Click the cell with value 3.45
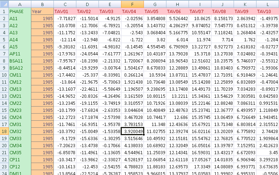This screenshot has width=279, height=175. (267, 152)
